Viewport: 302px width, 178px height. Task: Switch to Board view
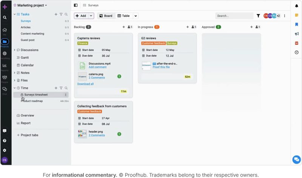pos(106,16)
